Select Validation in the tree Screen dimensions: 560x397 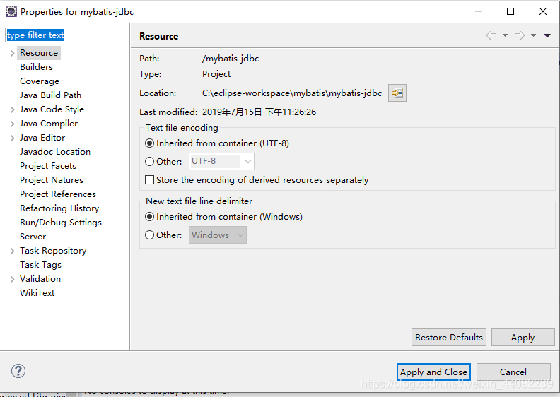40,279
